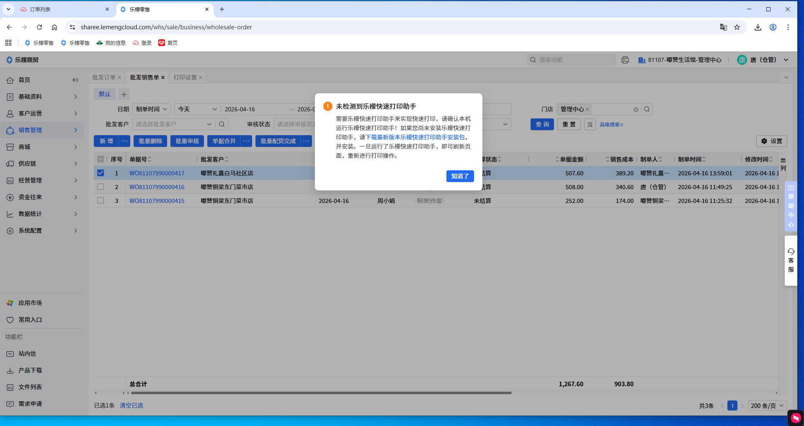Open the Chrome profile icon
804x426 pixels.
(x=773, y=27)
